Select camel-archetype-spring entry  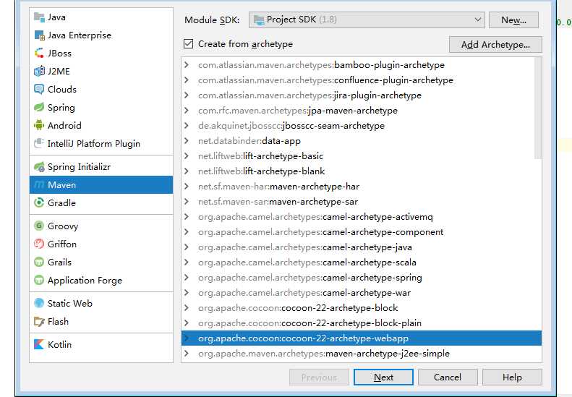tap(361, 278)
